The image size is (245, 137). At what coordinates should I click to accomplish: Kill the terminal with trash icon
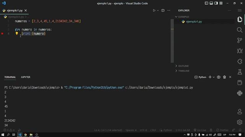click(x=224, y=77)
